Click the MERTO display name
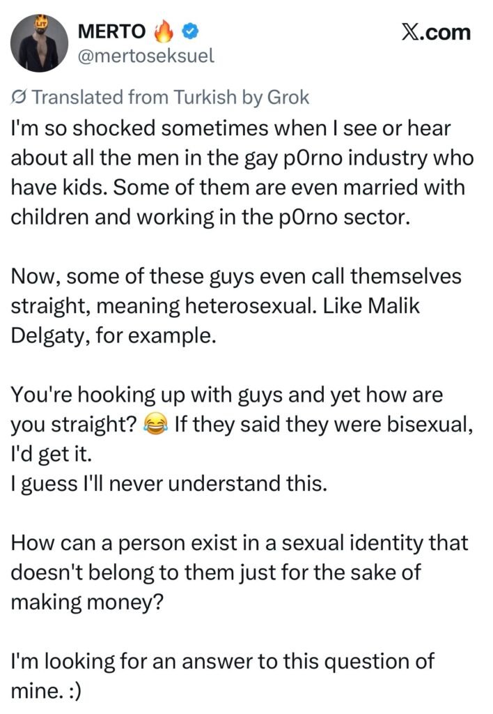The height and width of the screenshot is (714, 493). 111,31
